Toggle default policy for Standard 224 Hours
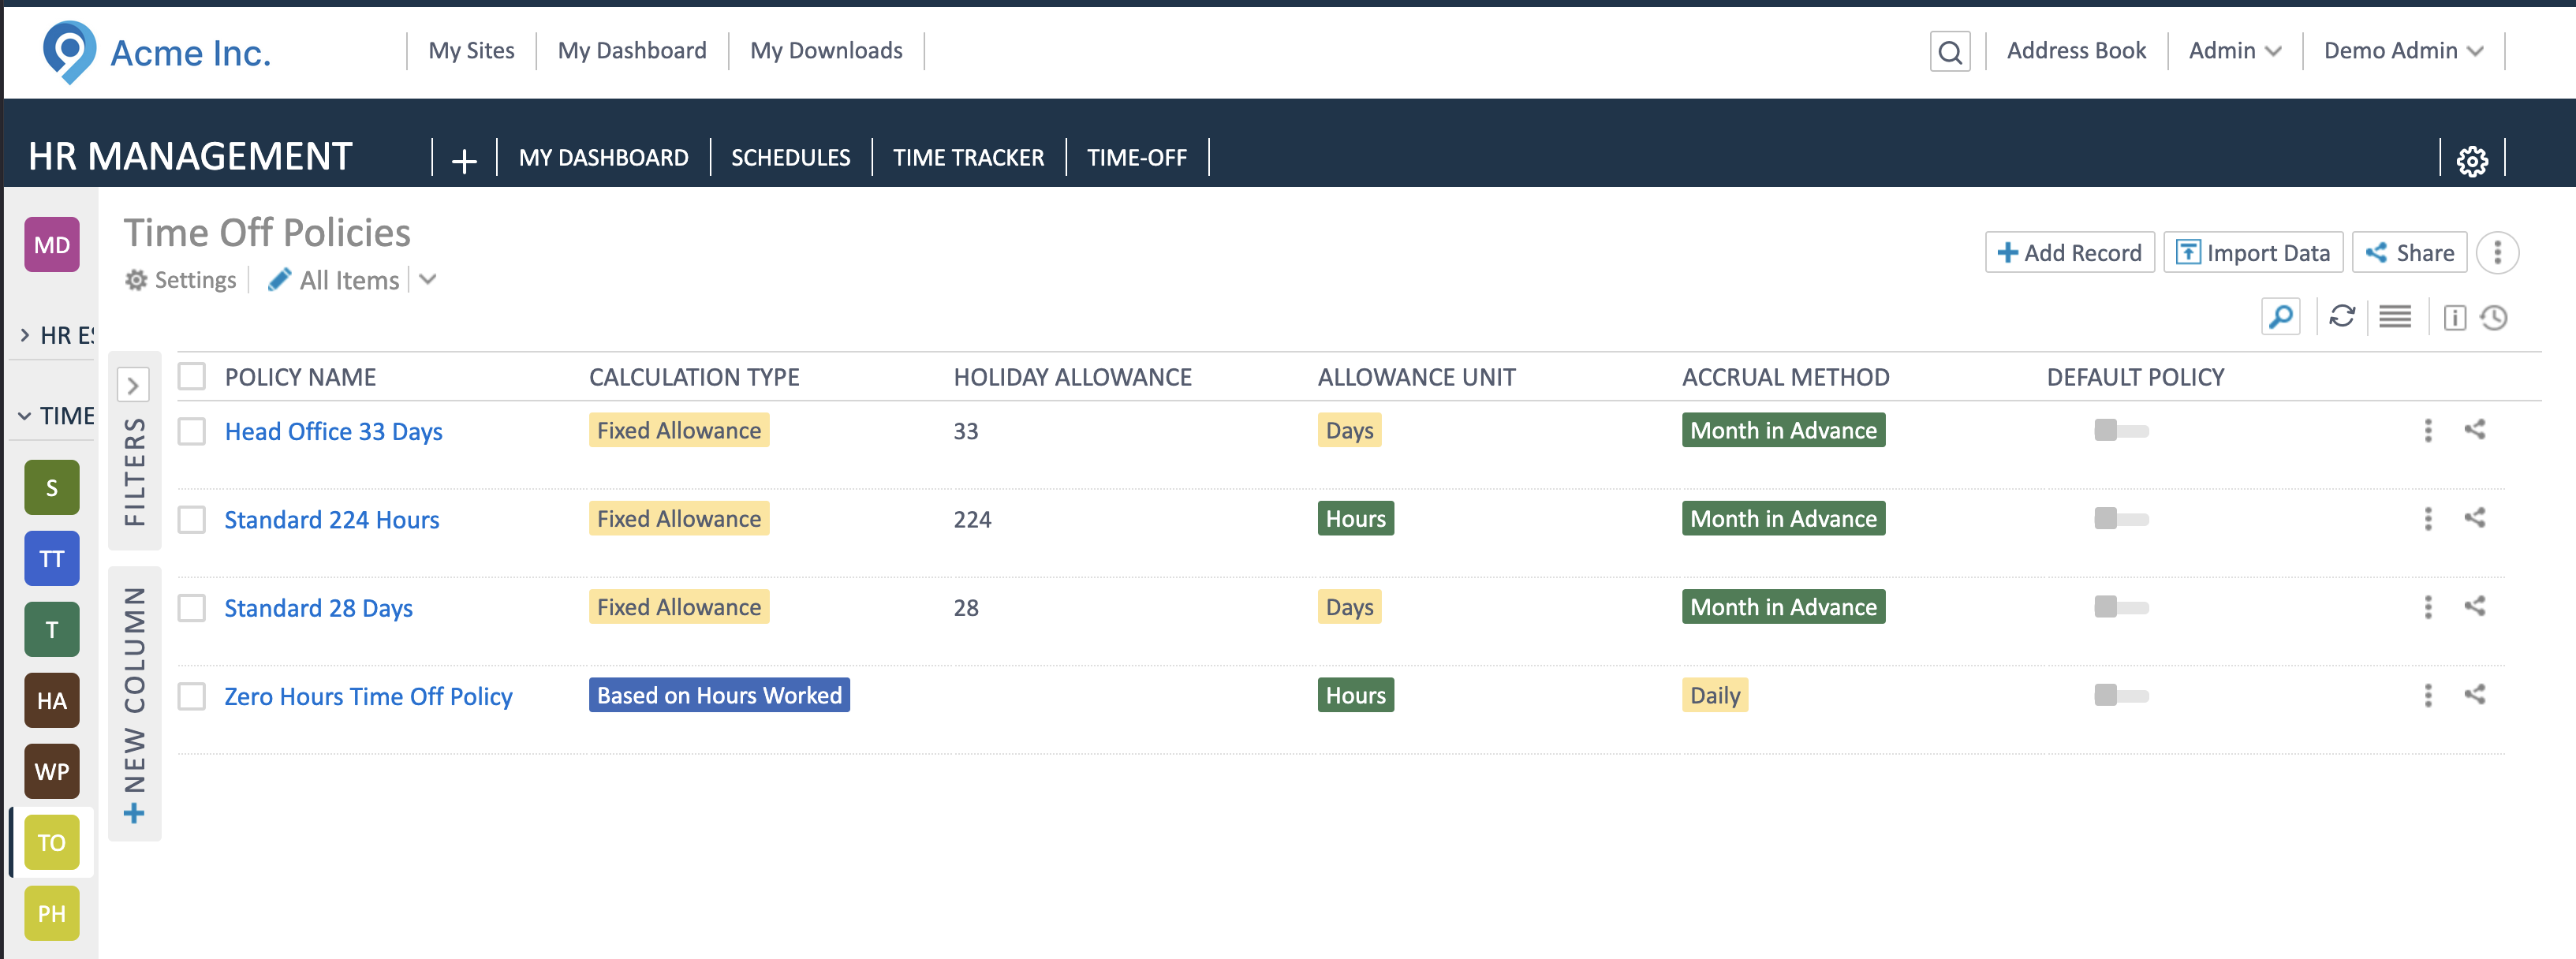This screenshot has height=959, width=2576. click(2120, 519)
